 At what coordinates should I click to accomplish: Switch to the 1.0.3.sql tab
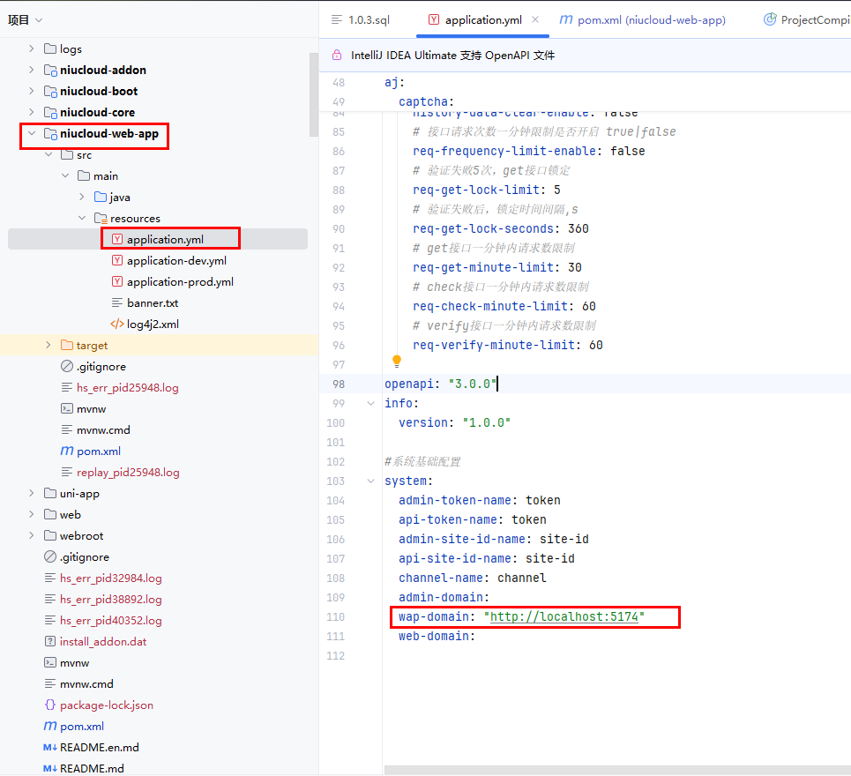[360, 19]
